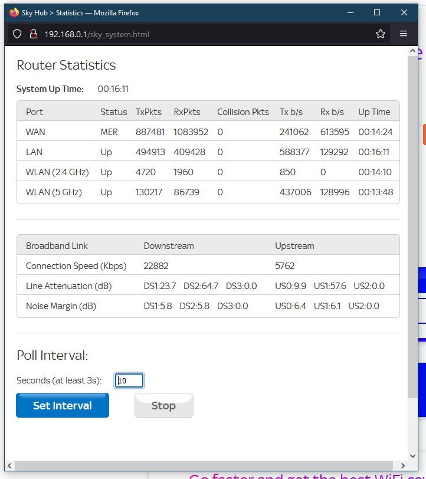Click WAN Rx b/s value 613595
Viewport: 426px width, 479px height.
(335, 132)
